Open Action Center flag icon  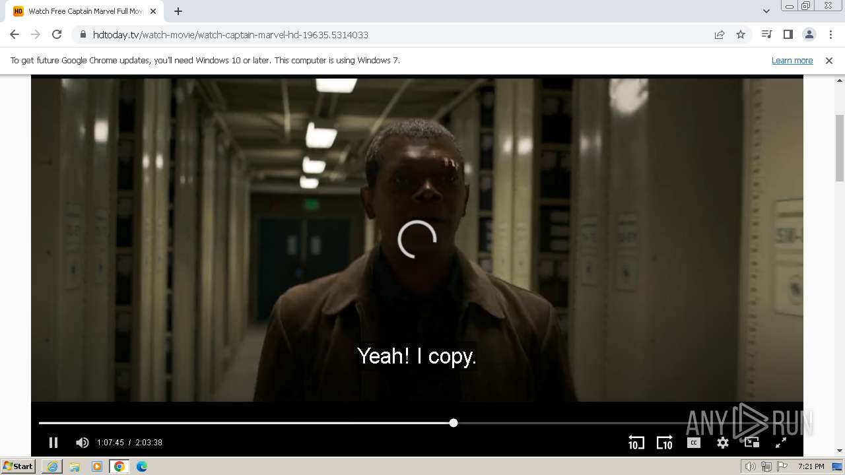(782, 466)
